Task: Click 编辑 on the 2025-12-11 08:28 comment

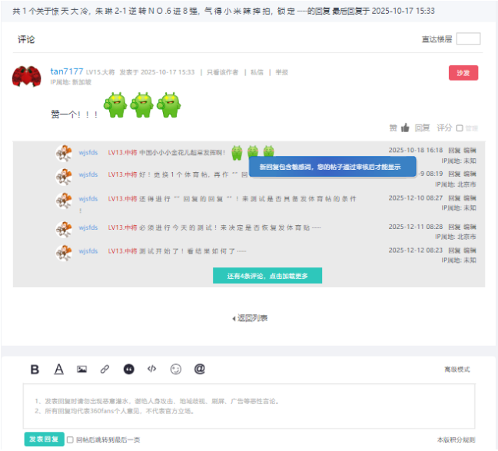Action: 470,227
